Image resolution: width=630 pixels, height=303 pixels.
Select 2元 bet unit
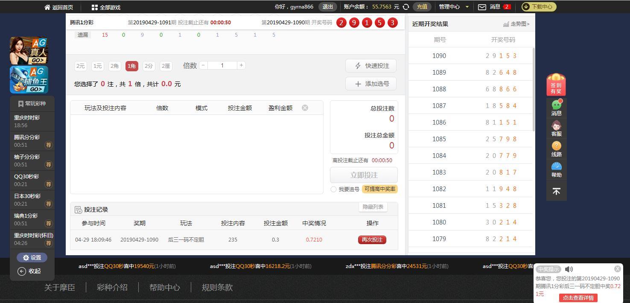click(80, 66)
